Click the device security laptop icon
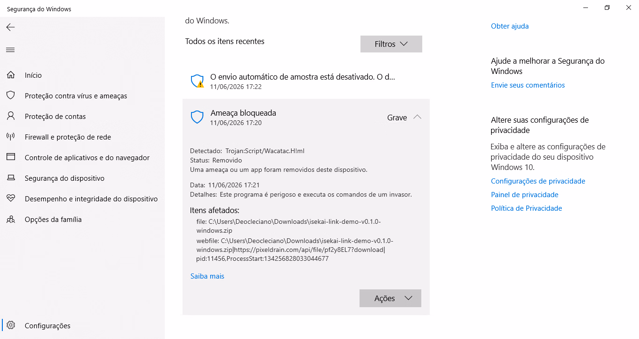Viewport: 639px width, 339px height. [10, 178]
